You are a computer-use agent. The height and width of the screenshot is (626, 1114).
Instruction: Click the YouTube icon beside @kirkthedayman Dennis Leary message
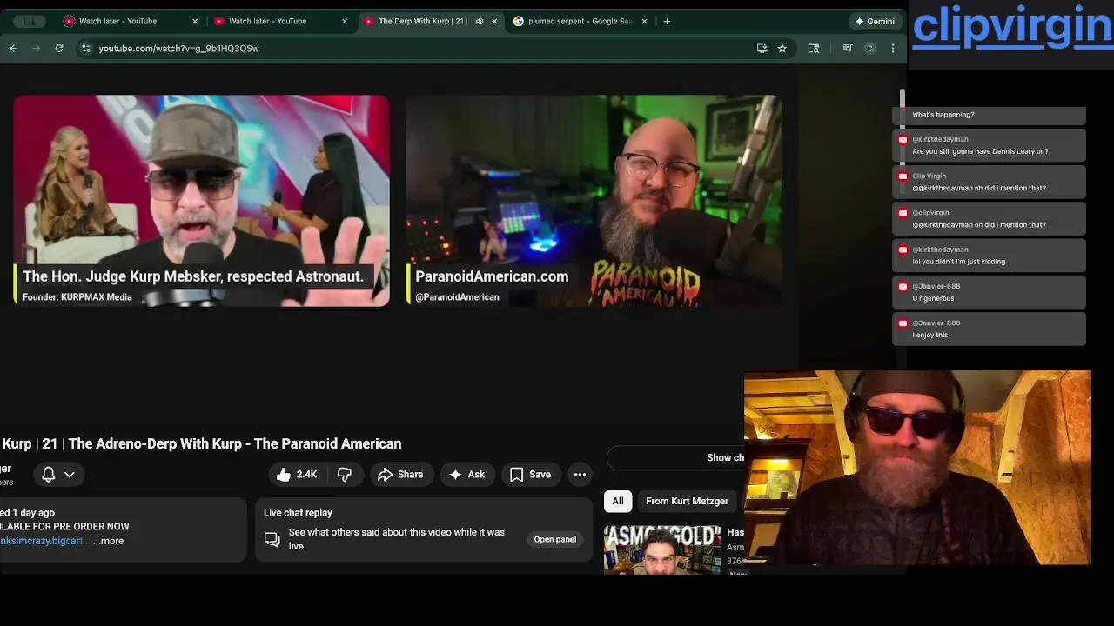(903, 139)
